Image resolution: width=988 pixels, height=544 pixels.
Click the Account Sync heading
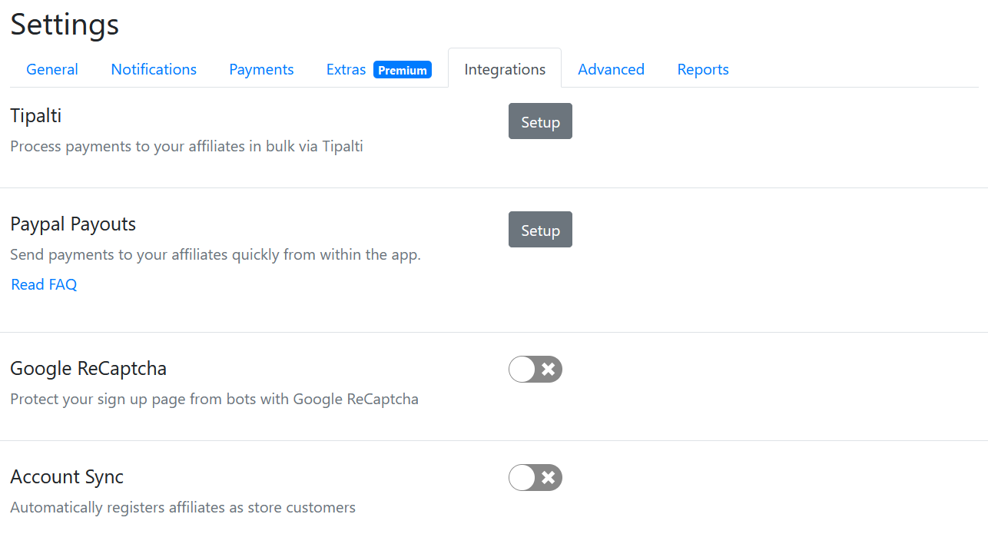click(x=67, y=477)
